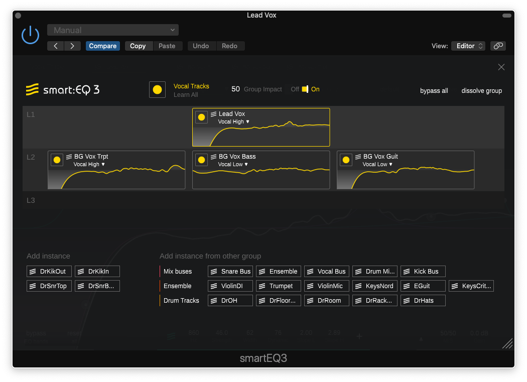Click the previous preset arrow
This screenshot has width=527, height=382.
(56, 46)
